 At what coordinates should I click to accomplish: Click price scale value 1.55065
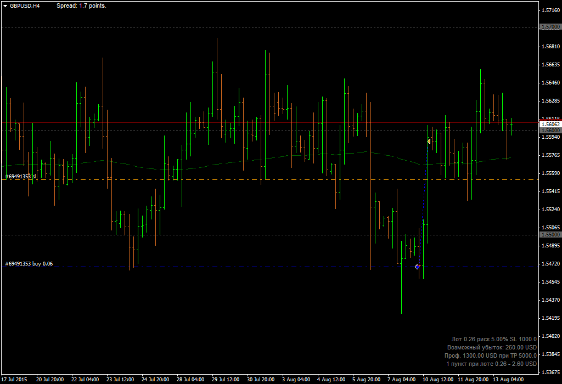click(550, 228)
